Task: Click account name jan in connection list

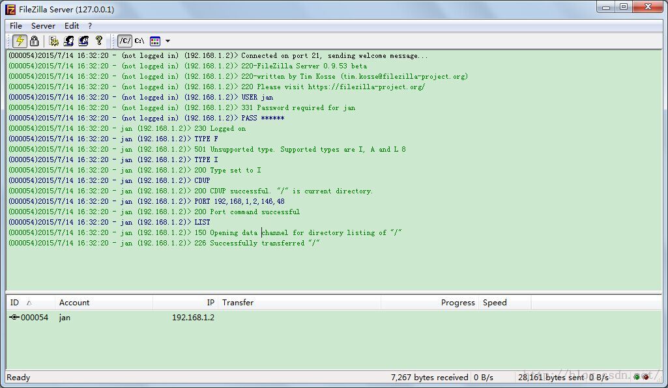Action: coord(65,318)
